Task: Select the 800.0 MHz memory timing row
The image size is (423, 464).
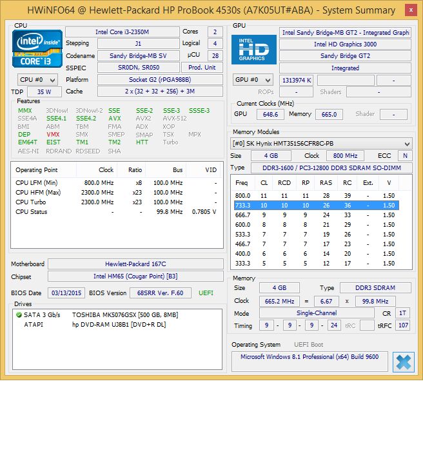Action: 317,196
